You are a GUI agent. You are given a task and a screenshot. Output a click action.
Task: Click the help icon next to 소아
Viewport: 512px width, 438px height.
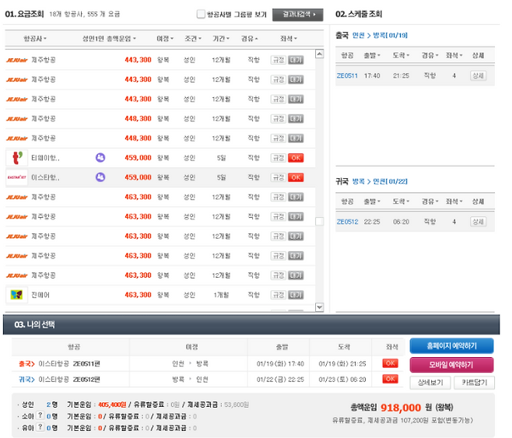click(x=40, y=416)
